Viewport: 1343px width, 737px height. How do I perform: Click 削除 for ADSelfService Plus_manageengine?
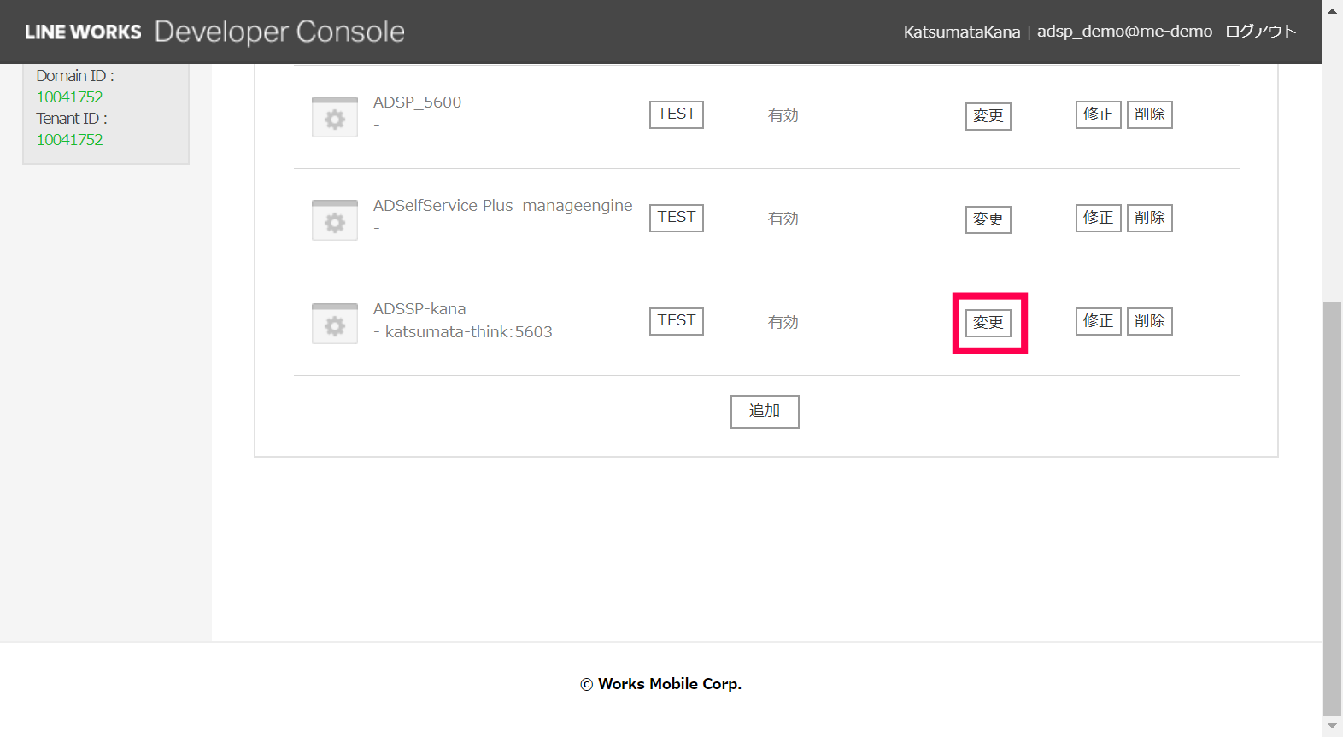1149,218
